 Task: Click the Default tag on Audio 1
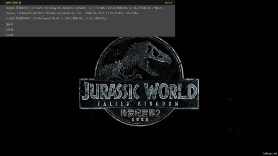coord(80,8)
